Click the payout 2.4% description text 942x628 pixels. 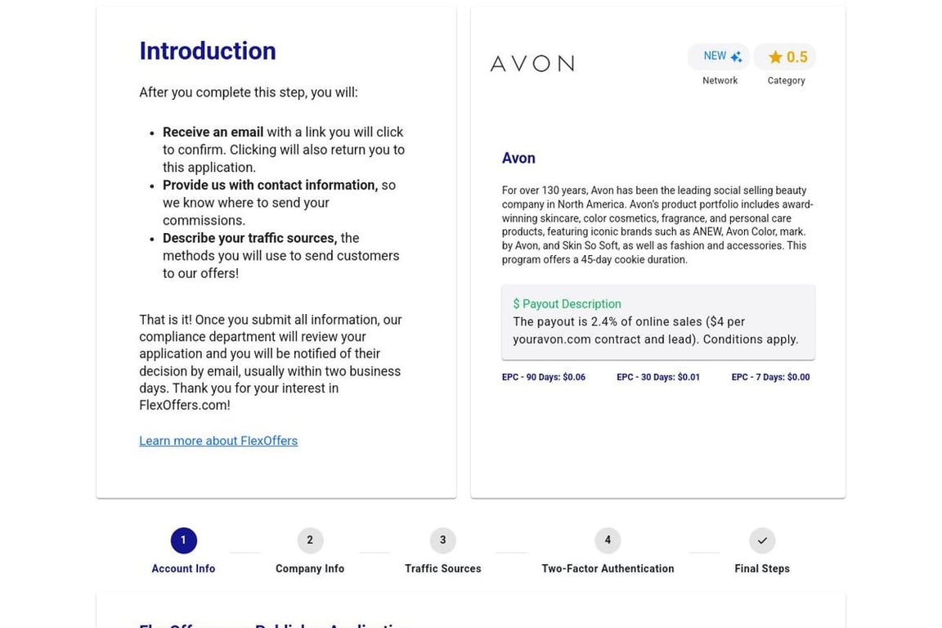pyautogui.click(x=656, y=330)
